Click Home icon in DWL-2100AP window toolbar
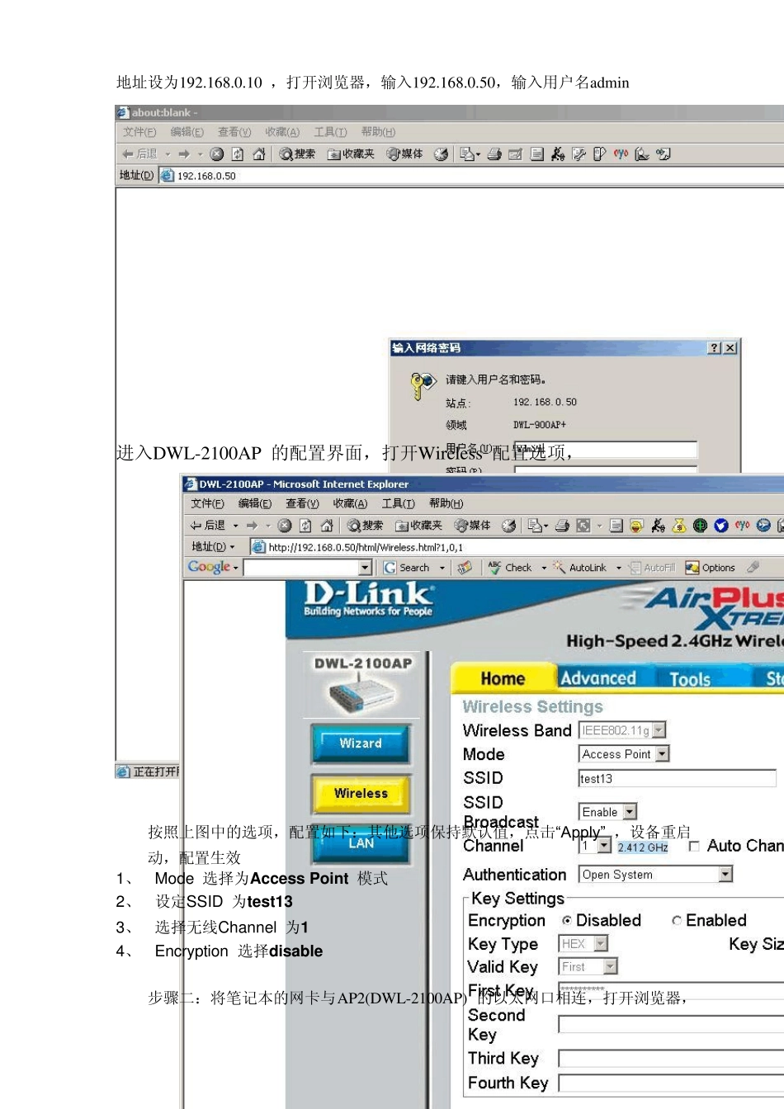Viewport: 784px width, 1109px height. coord(327,525)
